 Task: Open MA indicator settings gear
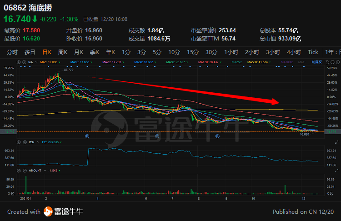[19, 62]
